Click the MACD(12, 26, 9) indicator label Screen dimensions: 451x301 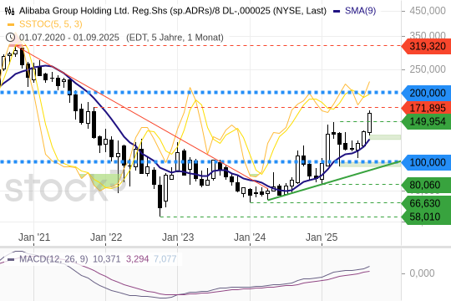pos(53,259)
